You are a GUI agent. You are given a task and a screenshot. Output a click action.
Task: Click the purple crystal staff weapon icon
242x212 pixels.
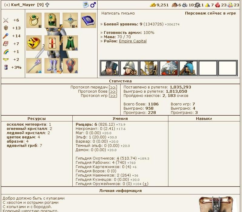click(x=34, y=65)
